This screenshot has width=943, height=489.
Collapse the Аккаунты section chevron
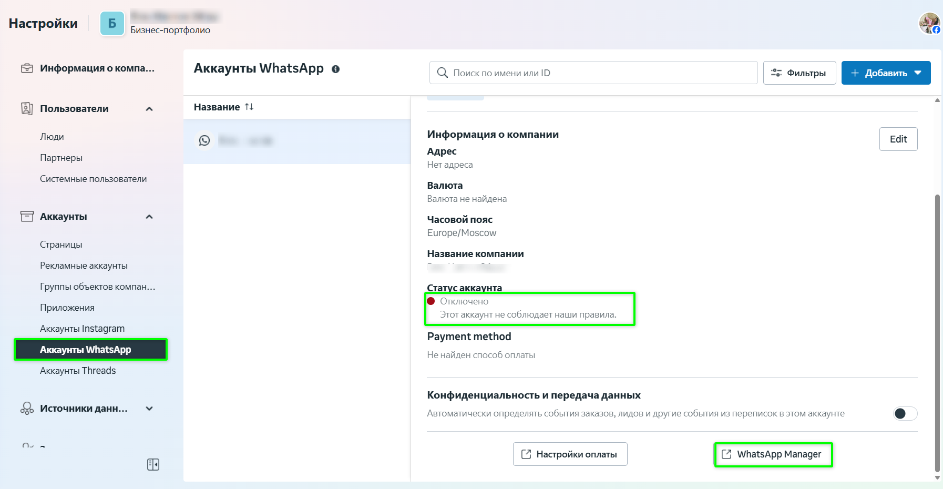(149, 217)
